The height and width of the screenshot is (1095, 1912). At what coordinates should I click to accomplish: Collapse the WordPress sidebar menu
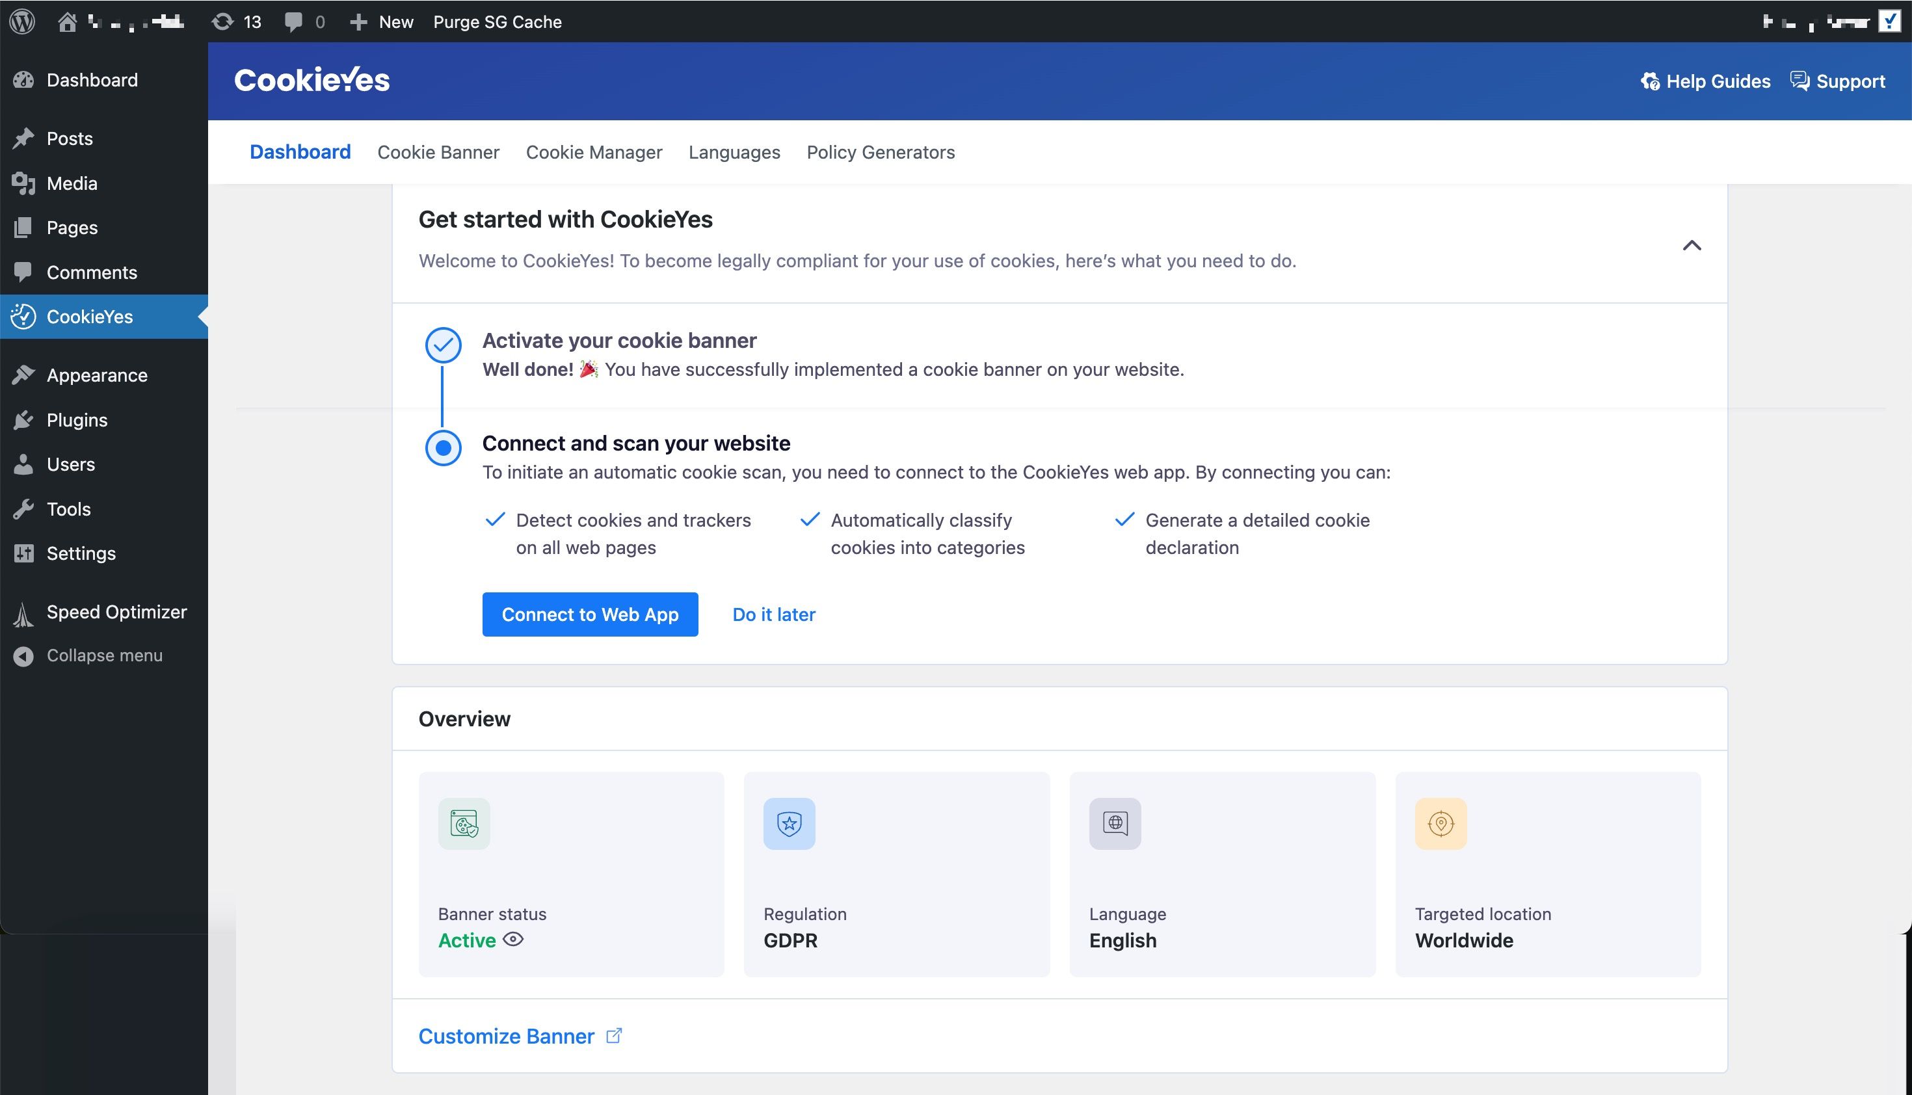click(x=104, y=656)
